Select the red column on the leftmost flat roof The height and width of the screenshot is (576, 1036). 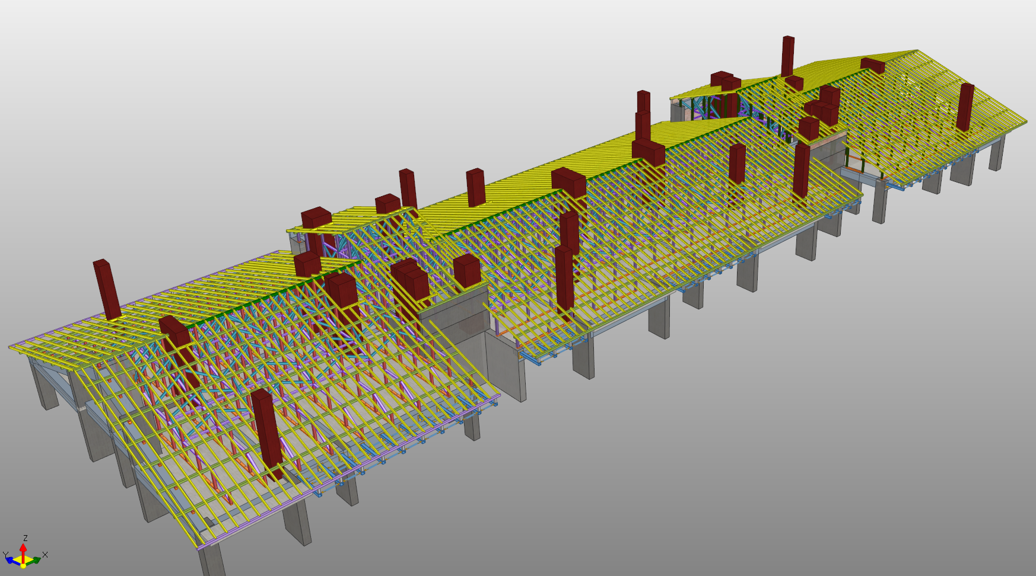point(107,289)
